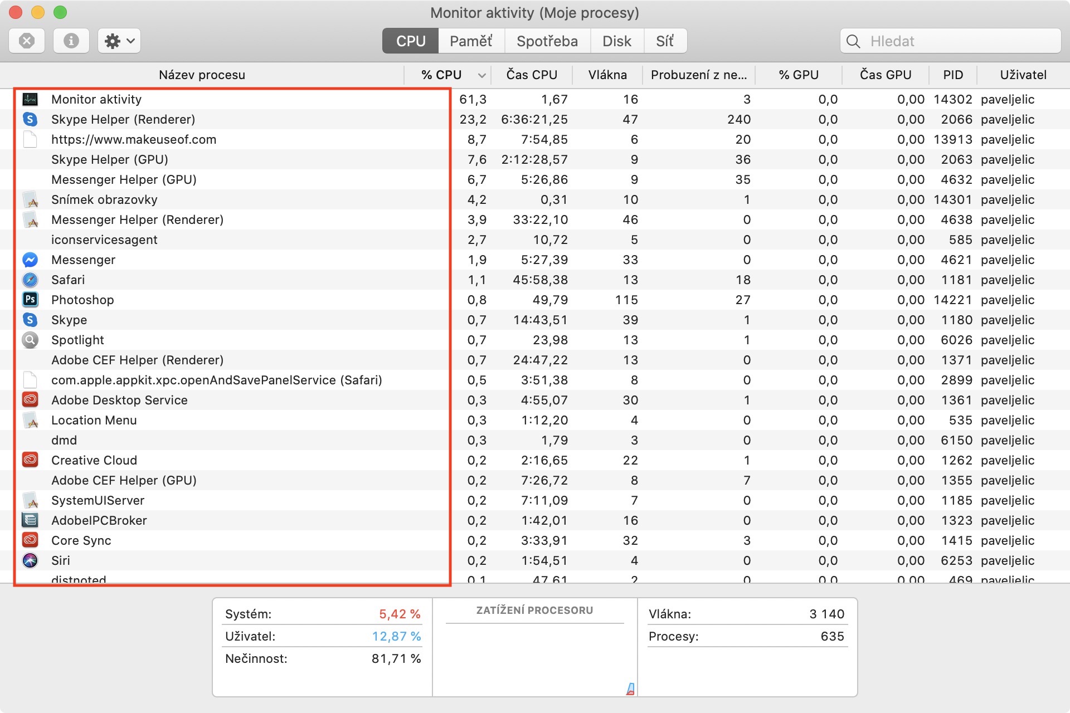Image resolution: width=1070 pixels, height=713 pixels.
Task: Switch to the Paměť tab
Action: tap(471, 41)
